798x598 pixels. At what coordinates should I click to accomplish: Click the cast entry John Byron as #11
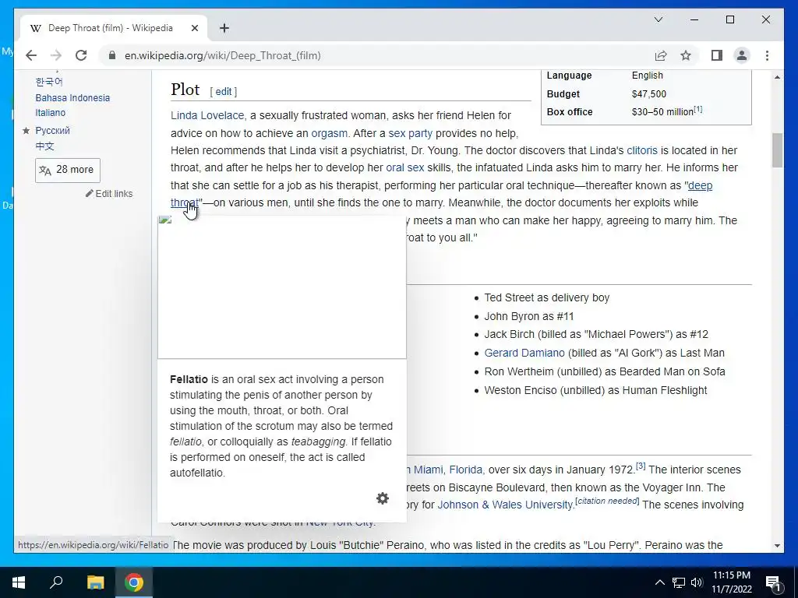(x=529, y=316)
